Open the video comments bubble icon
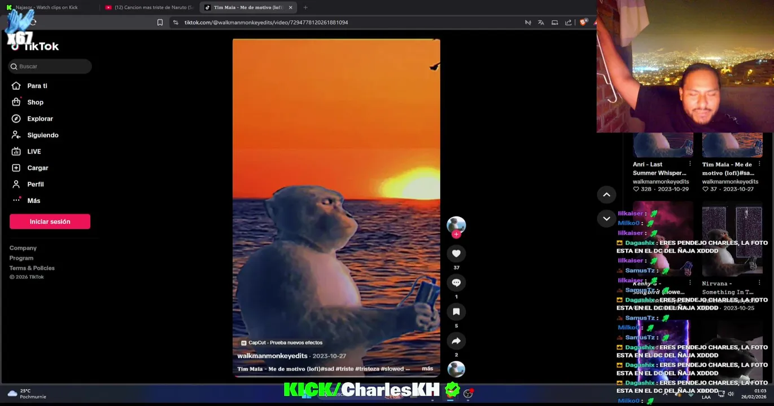This screenshot has width=774, height=406. (456, 283)
